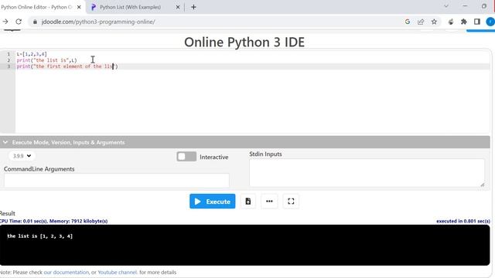Reload the current page
Viewport: 495px width, 278px height.
[x=19, y=22]
